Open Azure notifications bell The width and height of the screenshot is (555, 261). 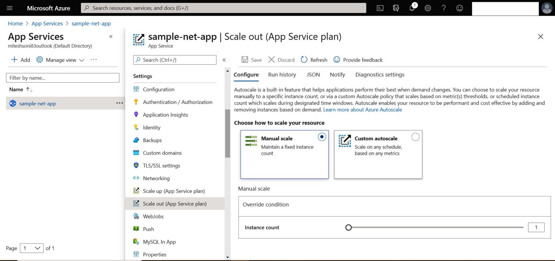(412, 8)
